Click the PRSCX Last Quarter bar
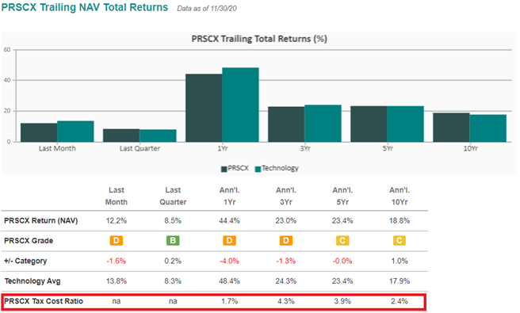The height and width of the screenshot is (313, 520). pyautogui.click(x=121, y=136)
